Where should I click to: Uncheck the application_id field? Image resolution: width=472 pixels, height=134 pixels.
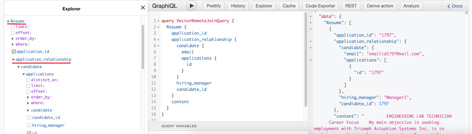(x=14, y=51)
